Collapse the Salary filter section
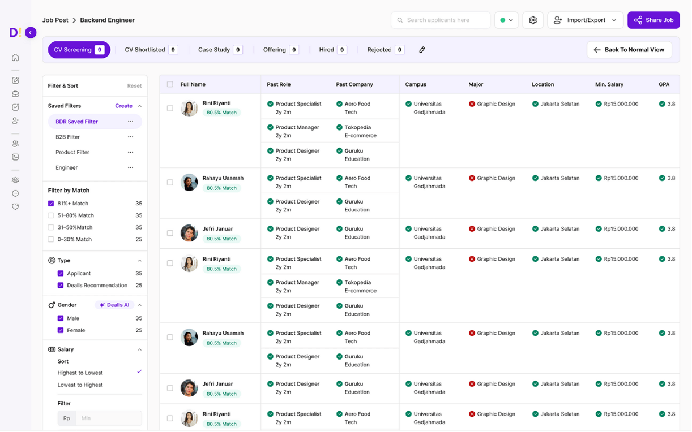The image size is (692, 432). click(x=140, y=349)
